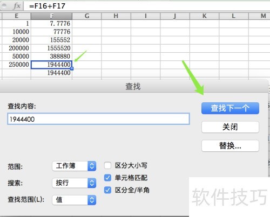Select cell containing 250000

(x=16, y=65)
